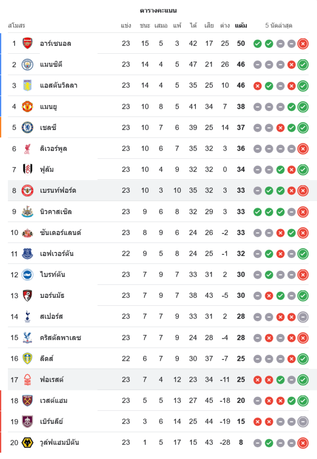This screenshot has width=317, height=459.
Task: Open the อาร์เซนอล team link
Action: (x=56, y=44)
